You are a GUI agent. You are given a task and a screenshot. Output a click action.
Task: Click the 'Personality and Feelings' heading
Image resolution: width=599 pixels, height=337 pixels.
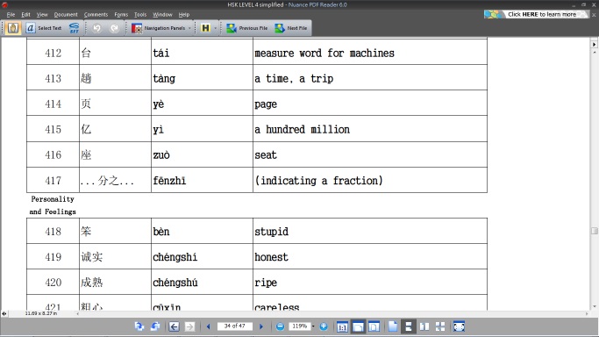point(53,205)
